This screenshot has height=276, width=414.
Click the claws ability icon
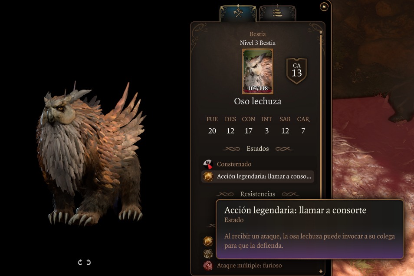click(x=208, y=253)
